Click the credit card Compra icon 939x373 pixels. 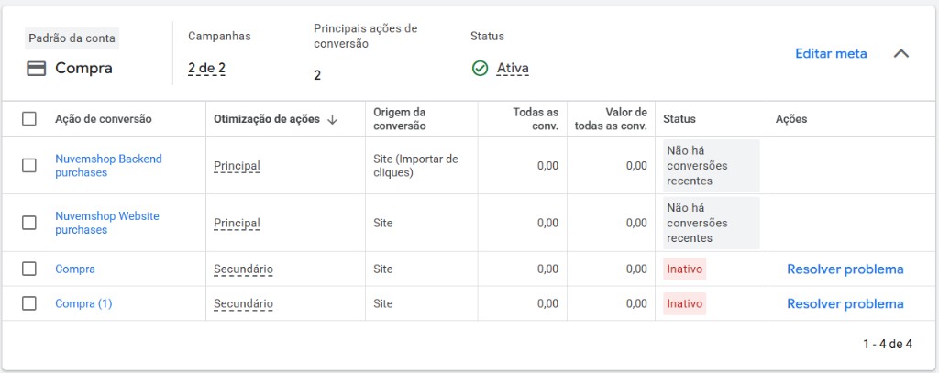pos(37,69)
